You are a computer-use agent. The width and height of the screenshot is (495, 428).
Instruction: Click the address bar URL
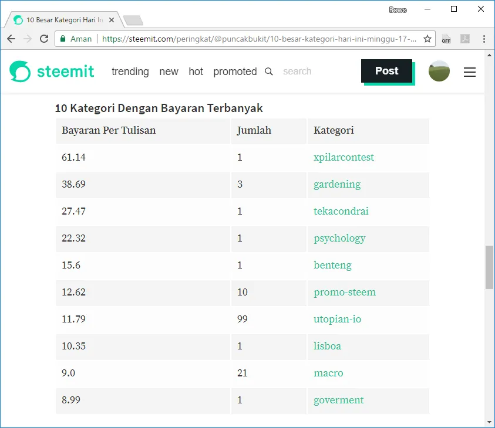click(x=259, y=39)
